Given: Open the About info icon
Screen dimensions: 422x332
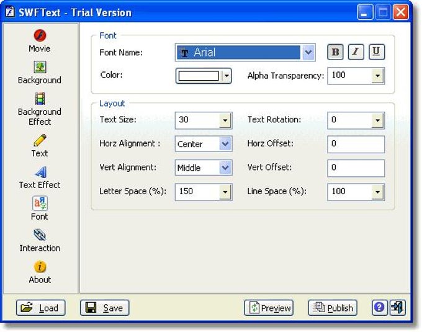Looking at the screenshot, I should click(40, 267).
